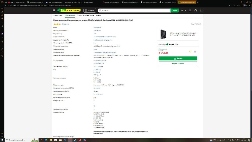Viewport: 252px width, 142px height.
Task: Open the reviews and questions 89/124 tab
Action: point(86,15)
